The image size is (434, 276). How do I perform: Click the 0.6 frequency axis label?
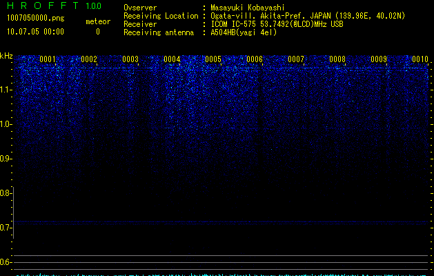(x=6, y=262)
